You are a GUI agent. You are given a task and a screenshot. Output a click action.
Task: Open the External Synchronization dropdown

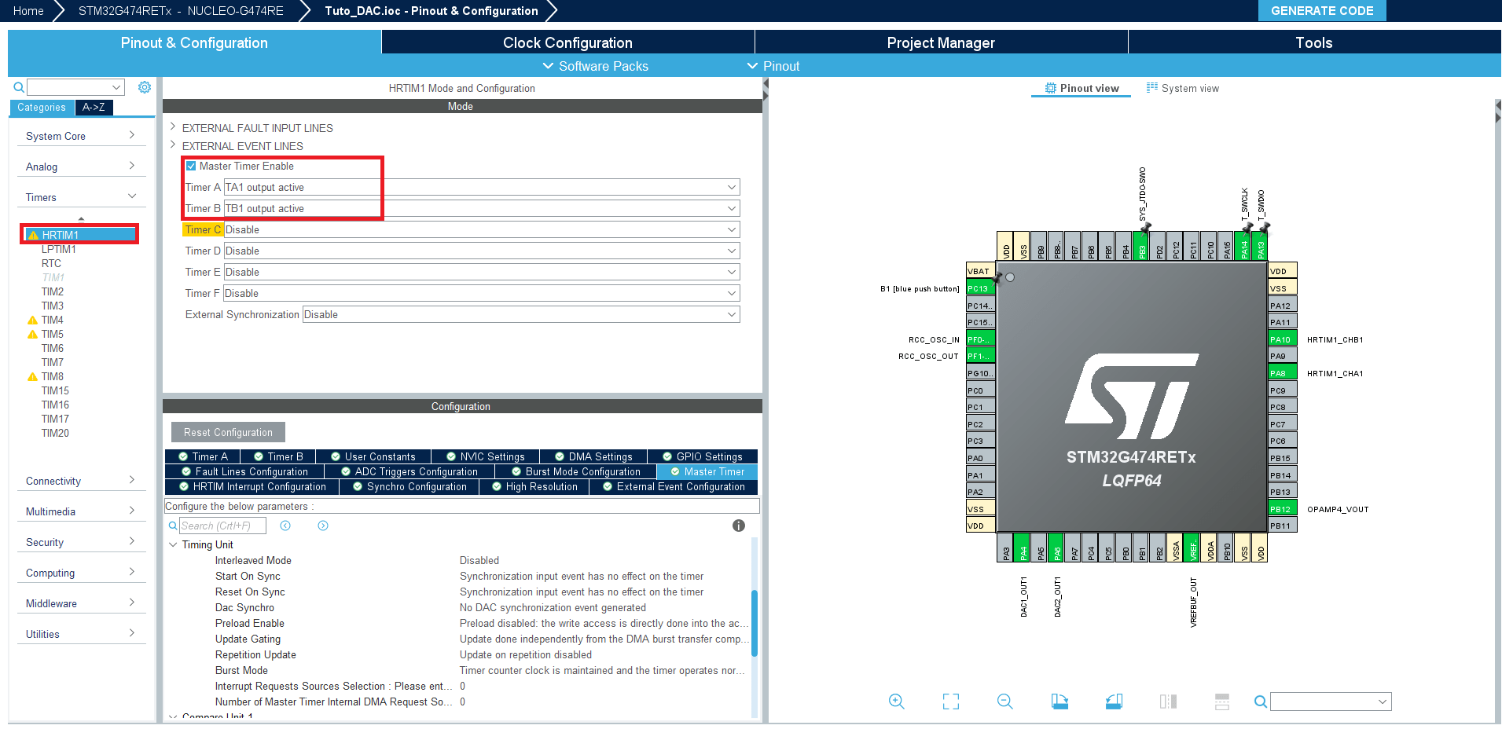pos(521,314)
